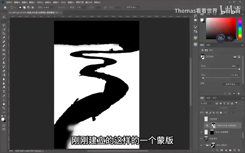The height and width of the screenshot is (153, 245).
Task: Hide the layer with transparent thumbnail
Action: tap(201, 132)
